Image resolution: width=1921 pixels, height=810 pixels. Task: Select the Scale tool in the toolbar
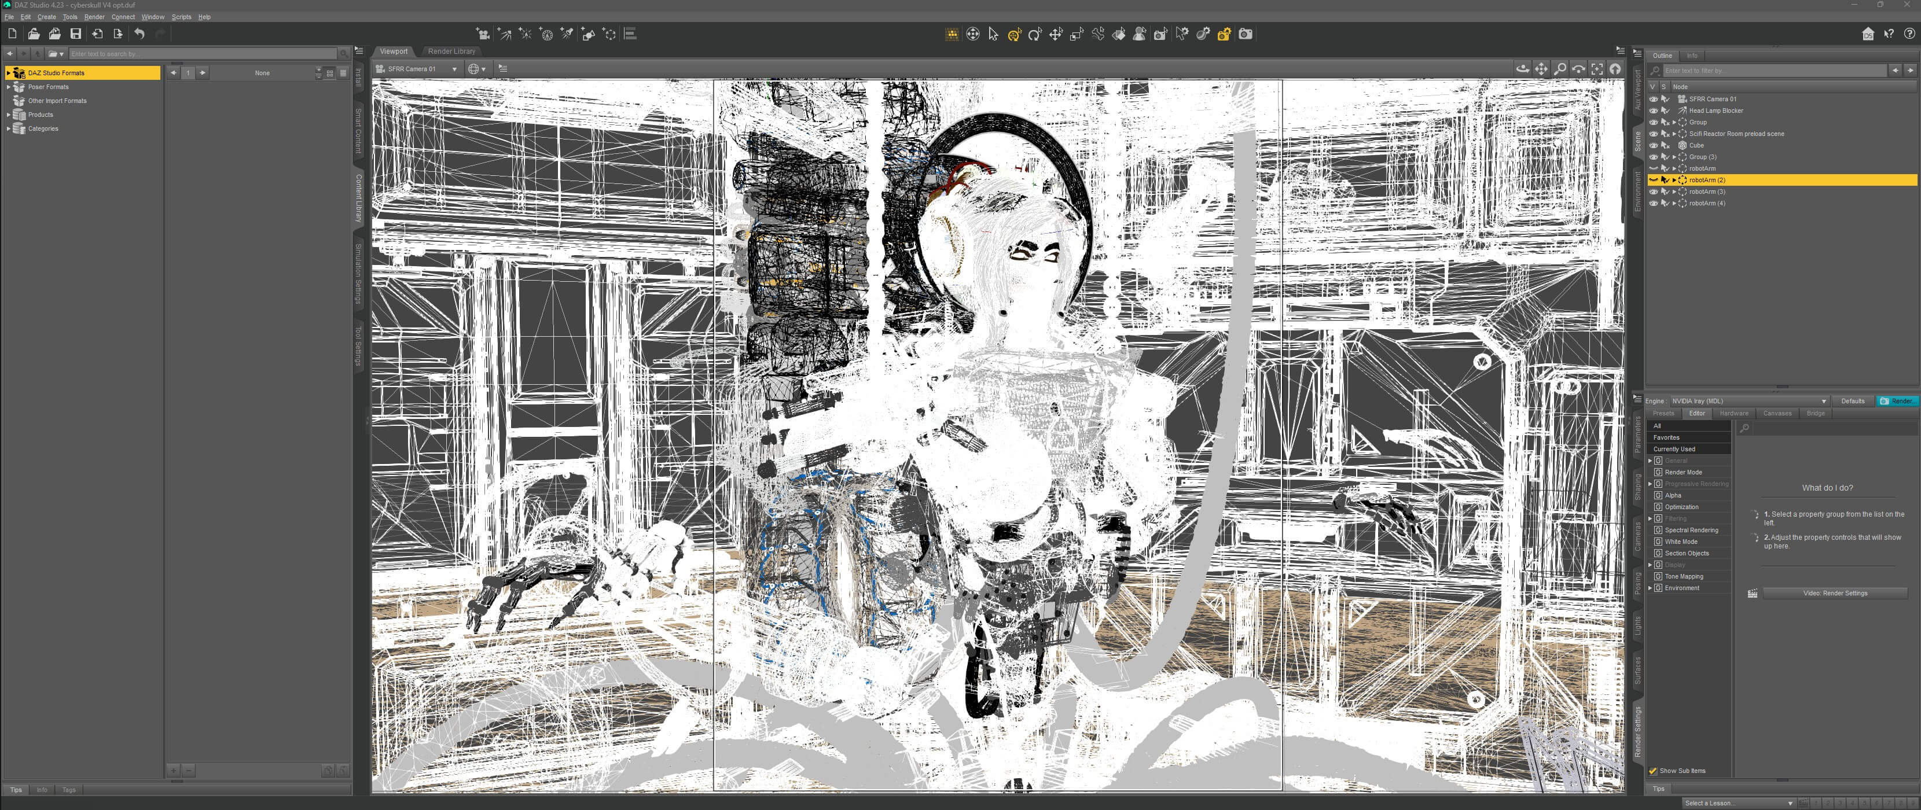point(1077,34)
